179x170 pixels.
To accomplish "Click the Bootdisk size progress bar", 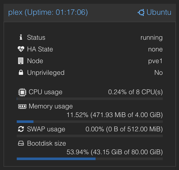I will pos(90,159).
